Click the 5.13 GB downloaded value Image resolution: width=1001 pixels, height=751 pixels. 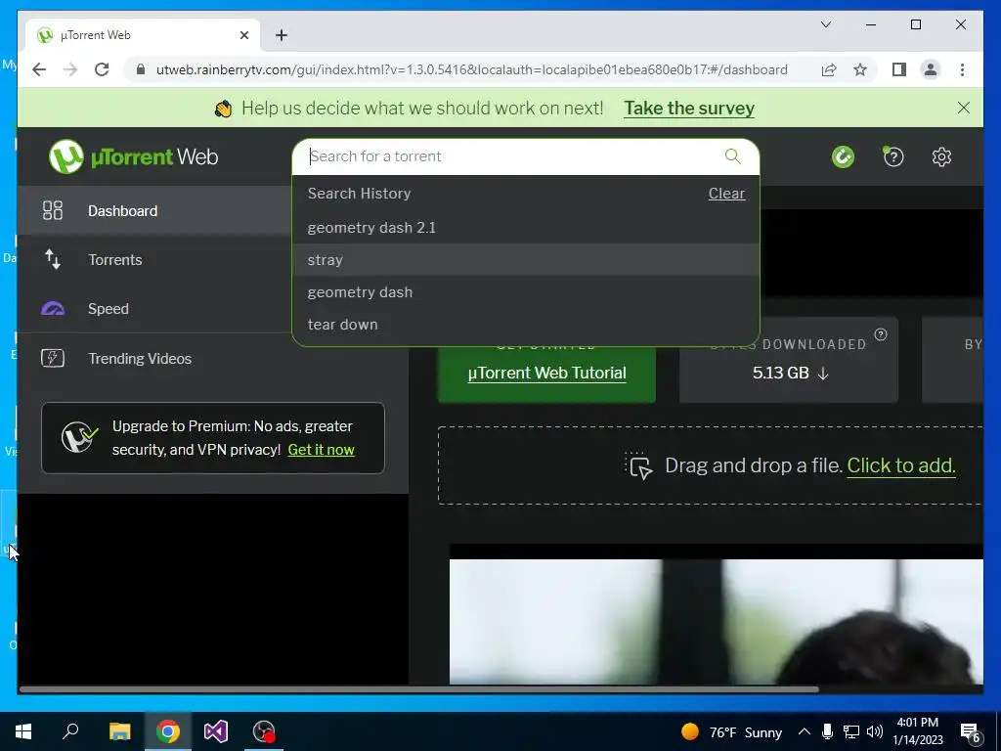780,373
